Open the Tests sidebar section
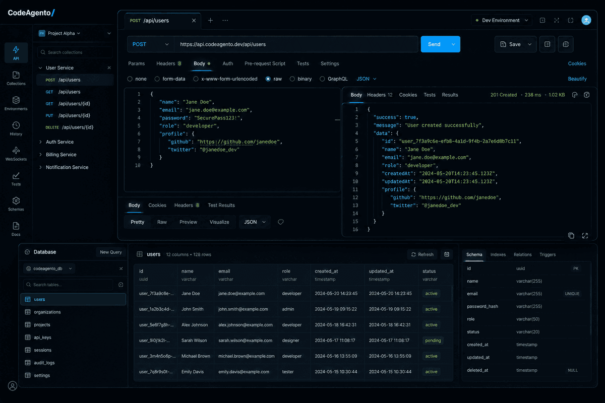Image resolution: width=605 pixels, height=403 pixels. tap(16, 179)
